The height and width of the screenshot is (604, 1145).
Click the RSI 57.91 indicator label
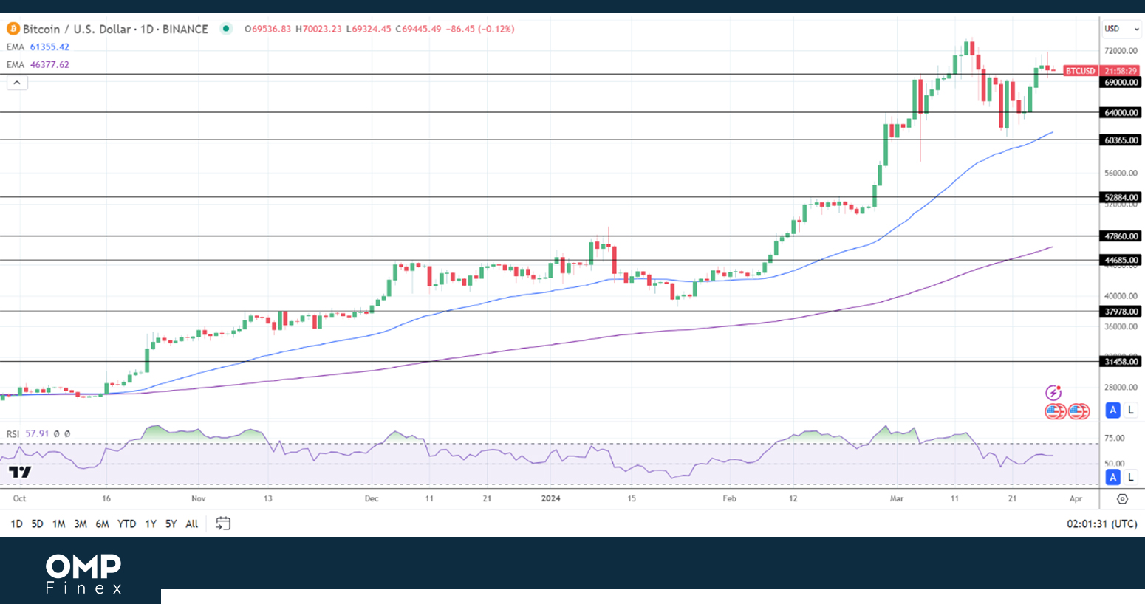(27, 434)
